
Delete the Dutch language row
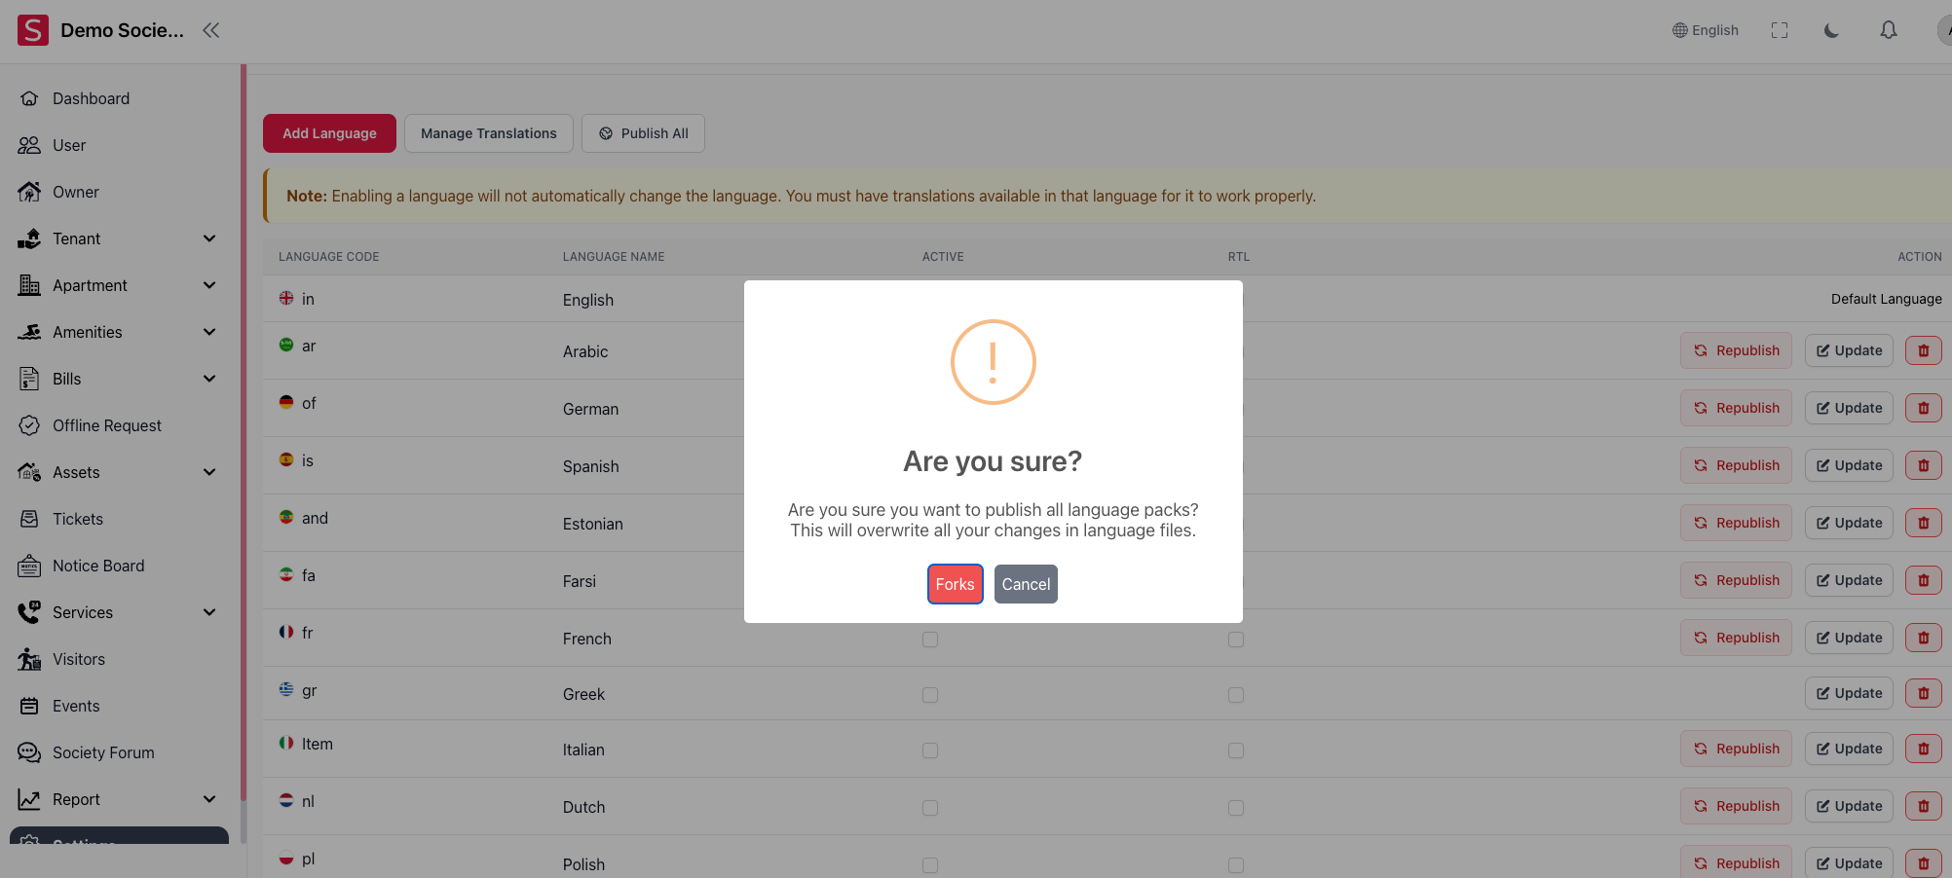pos(1923,806)
